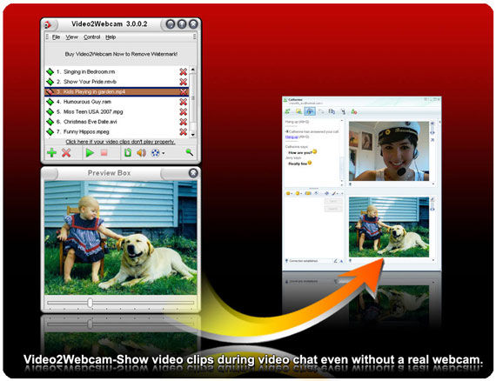
Task: Click the green film icon beside Humourous Guy.ram
Action: pyautogui.click(x=50, y=102)
